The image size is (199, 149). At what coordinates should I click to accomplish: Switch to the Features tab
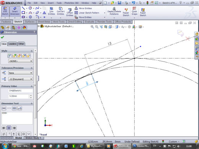click(6, 22)
